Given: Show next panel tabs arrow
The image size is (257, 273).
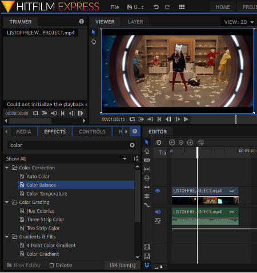Looking at the screenshot, I should [126, 132].
